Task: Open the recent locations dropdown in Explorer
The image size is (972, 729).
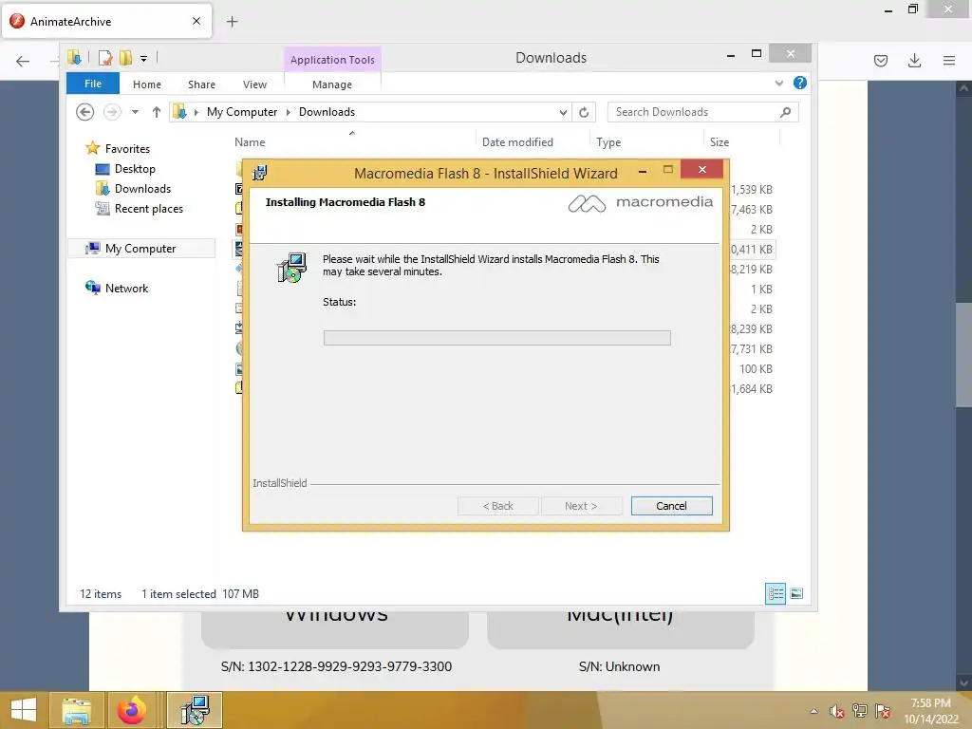Action: [x=135, y=112]
